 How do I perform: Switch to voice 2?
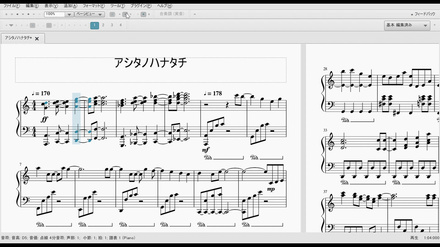click(x=103, y=25)
